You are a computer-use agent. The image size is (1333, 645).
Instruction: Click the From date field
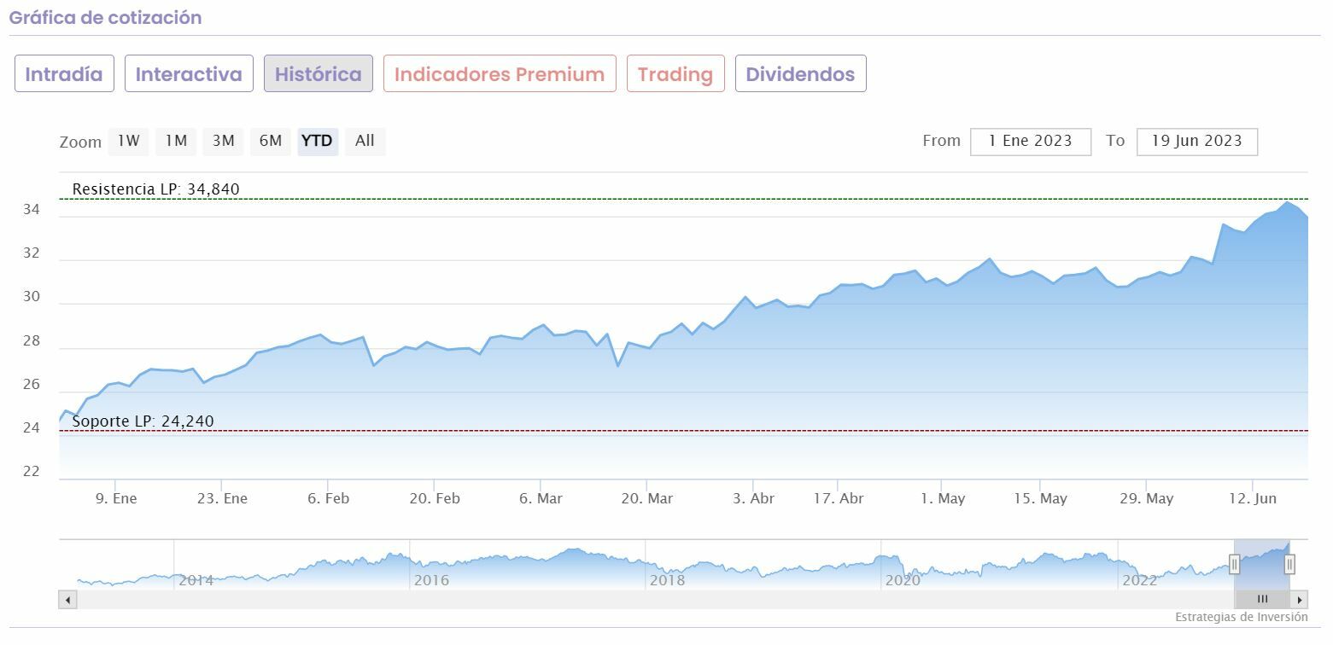1030,142
